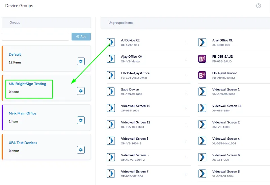
Task: Click the Videowall Screen 3 player icon
Action: [x=111, y=141]
